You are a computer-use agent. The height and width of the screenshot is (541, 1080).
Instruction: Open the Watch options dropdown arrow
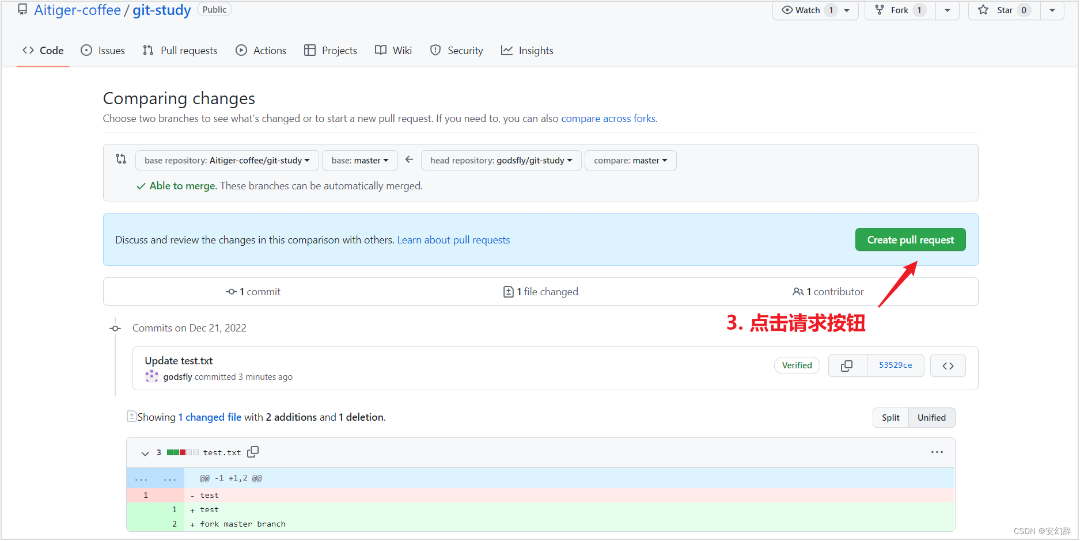847,10
